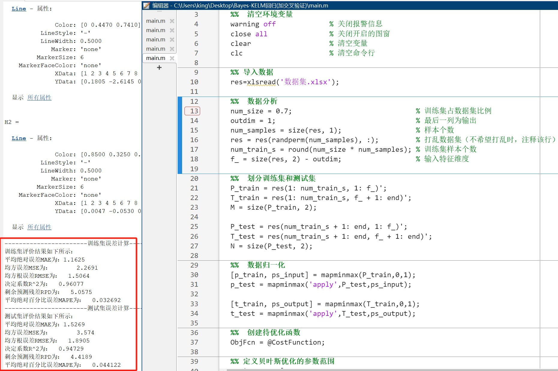
Task: Click the T_test assignment code line
Action: click(x=331, y=236)
